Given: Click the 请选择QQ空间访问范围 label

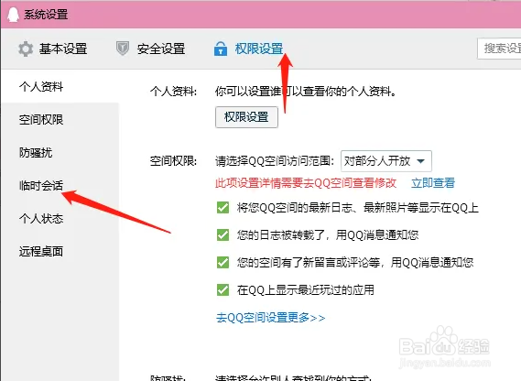Looking at the screenshot, I should pos(275,161).
